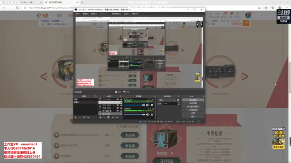Viewport: 291px width, 163px height.
Task: Open the OBS 文件(F) menu
Action: 77,14
